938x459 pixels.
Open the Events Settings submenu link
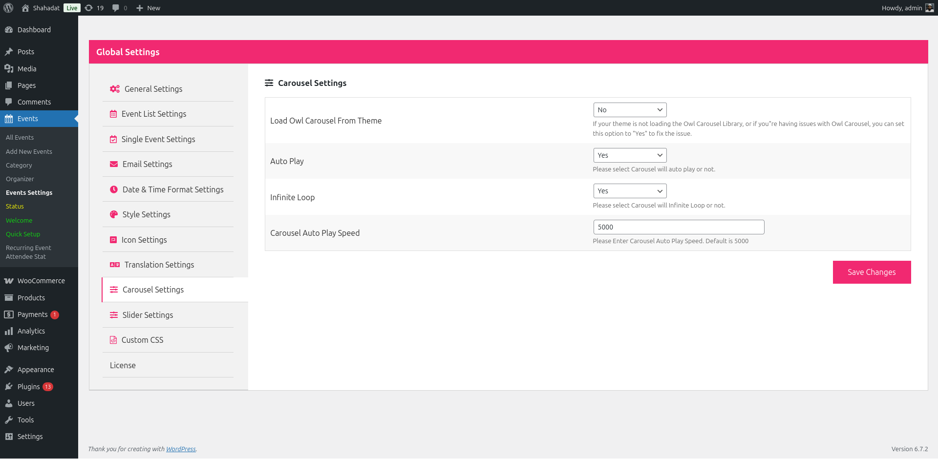click(x=29, y=193)
